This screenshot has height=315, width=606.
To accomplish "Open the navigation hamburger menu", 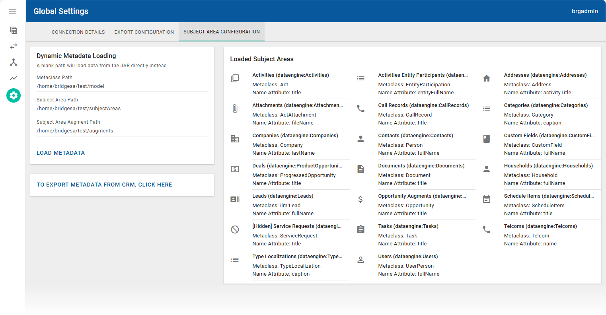I will [13, 11].
